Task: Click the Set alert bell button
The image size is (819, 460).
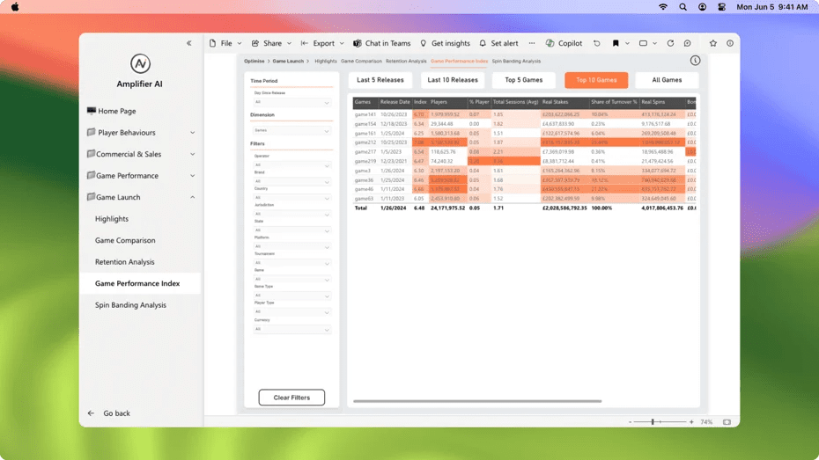Action: tap(498, 43)
